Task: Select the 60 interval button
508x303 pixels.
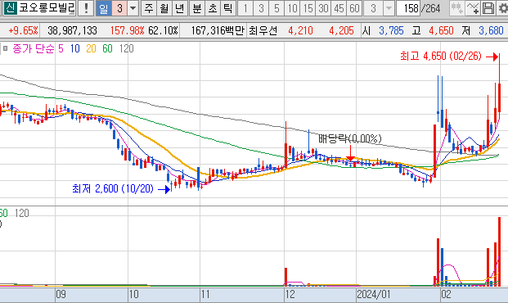Action: click(x=354, y=8)
